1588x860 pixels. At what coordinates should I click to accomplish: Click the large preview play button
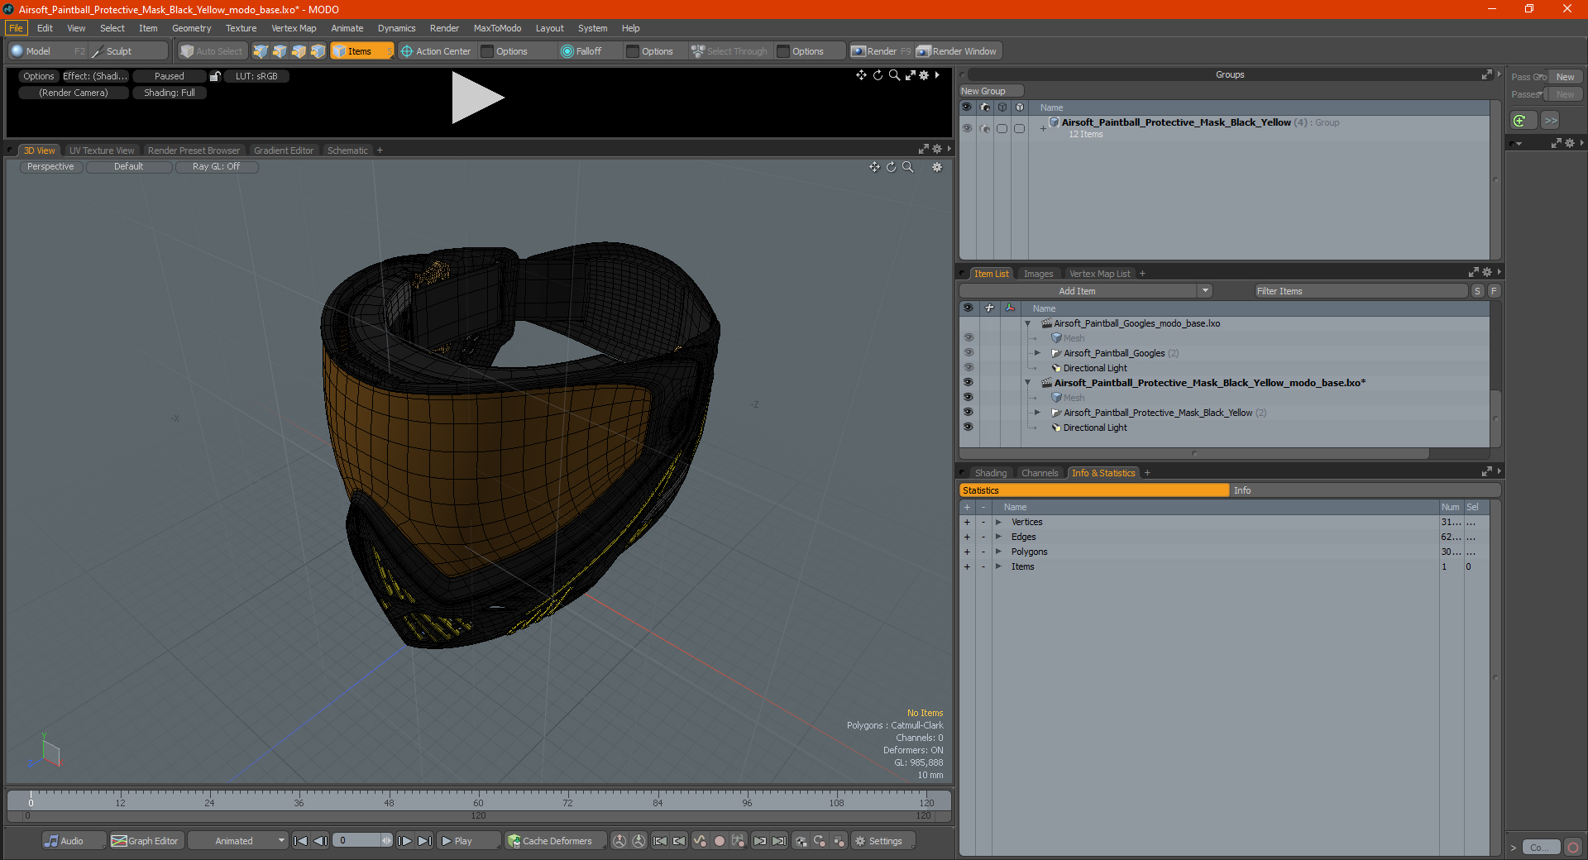(477, 98)
